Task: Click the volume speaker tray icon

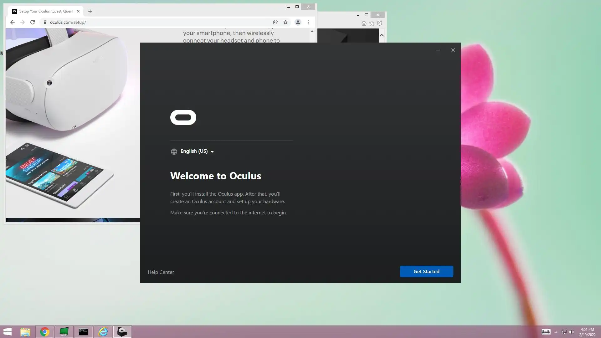Action: pos(572,332)
